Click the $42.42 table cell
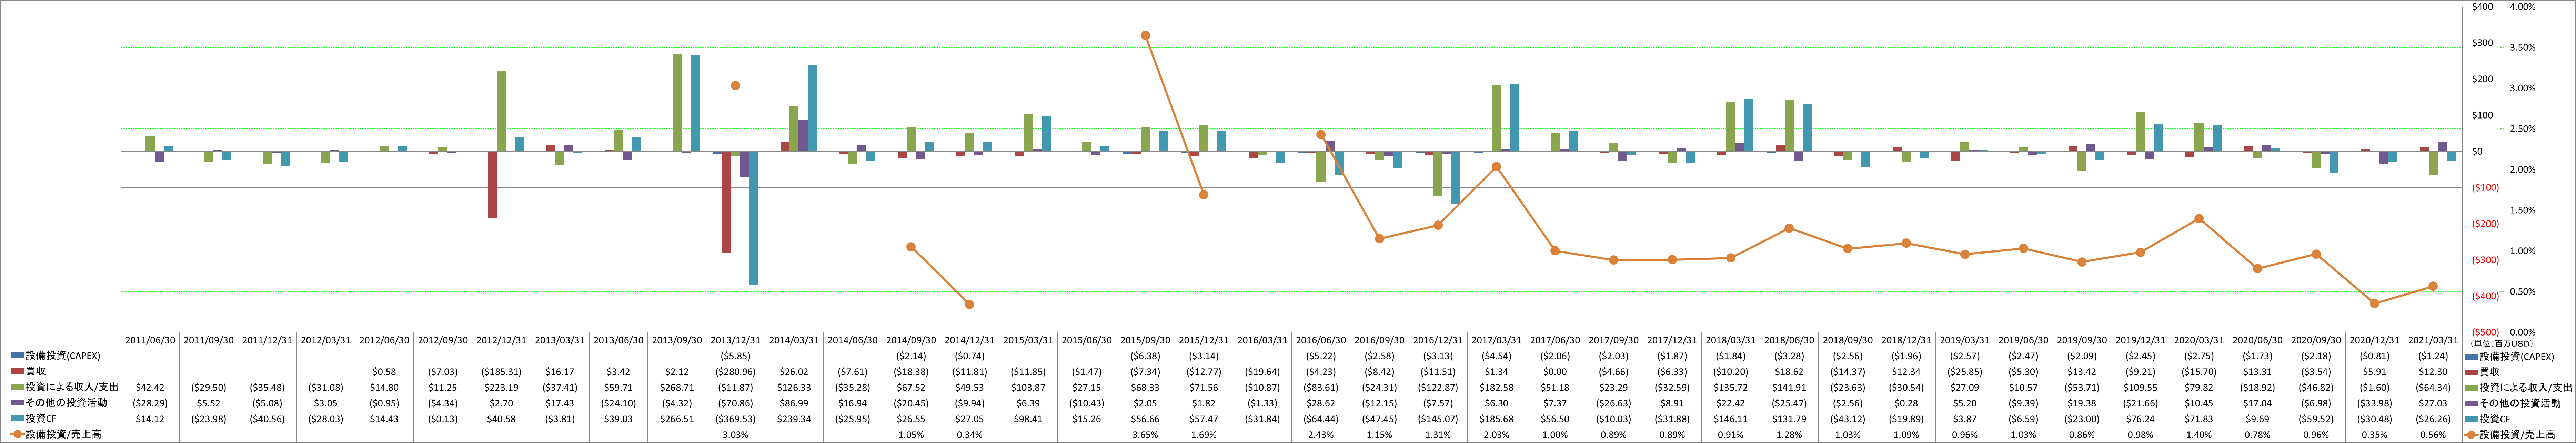The image size is (2576, 443). point(150,387)
